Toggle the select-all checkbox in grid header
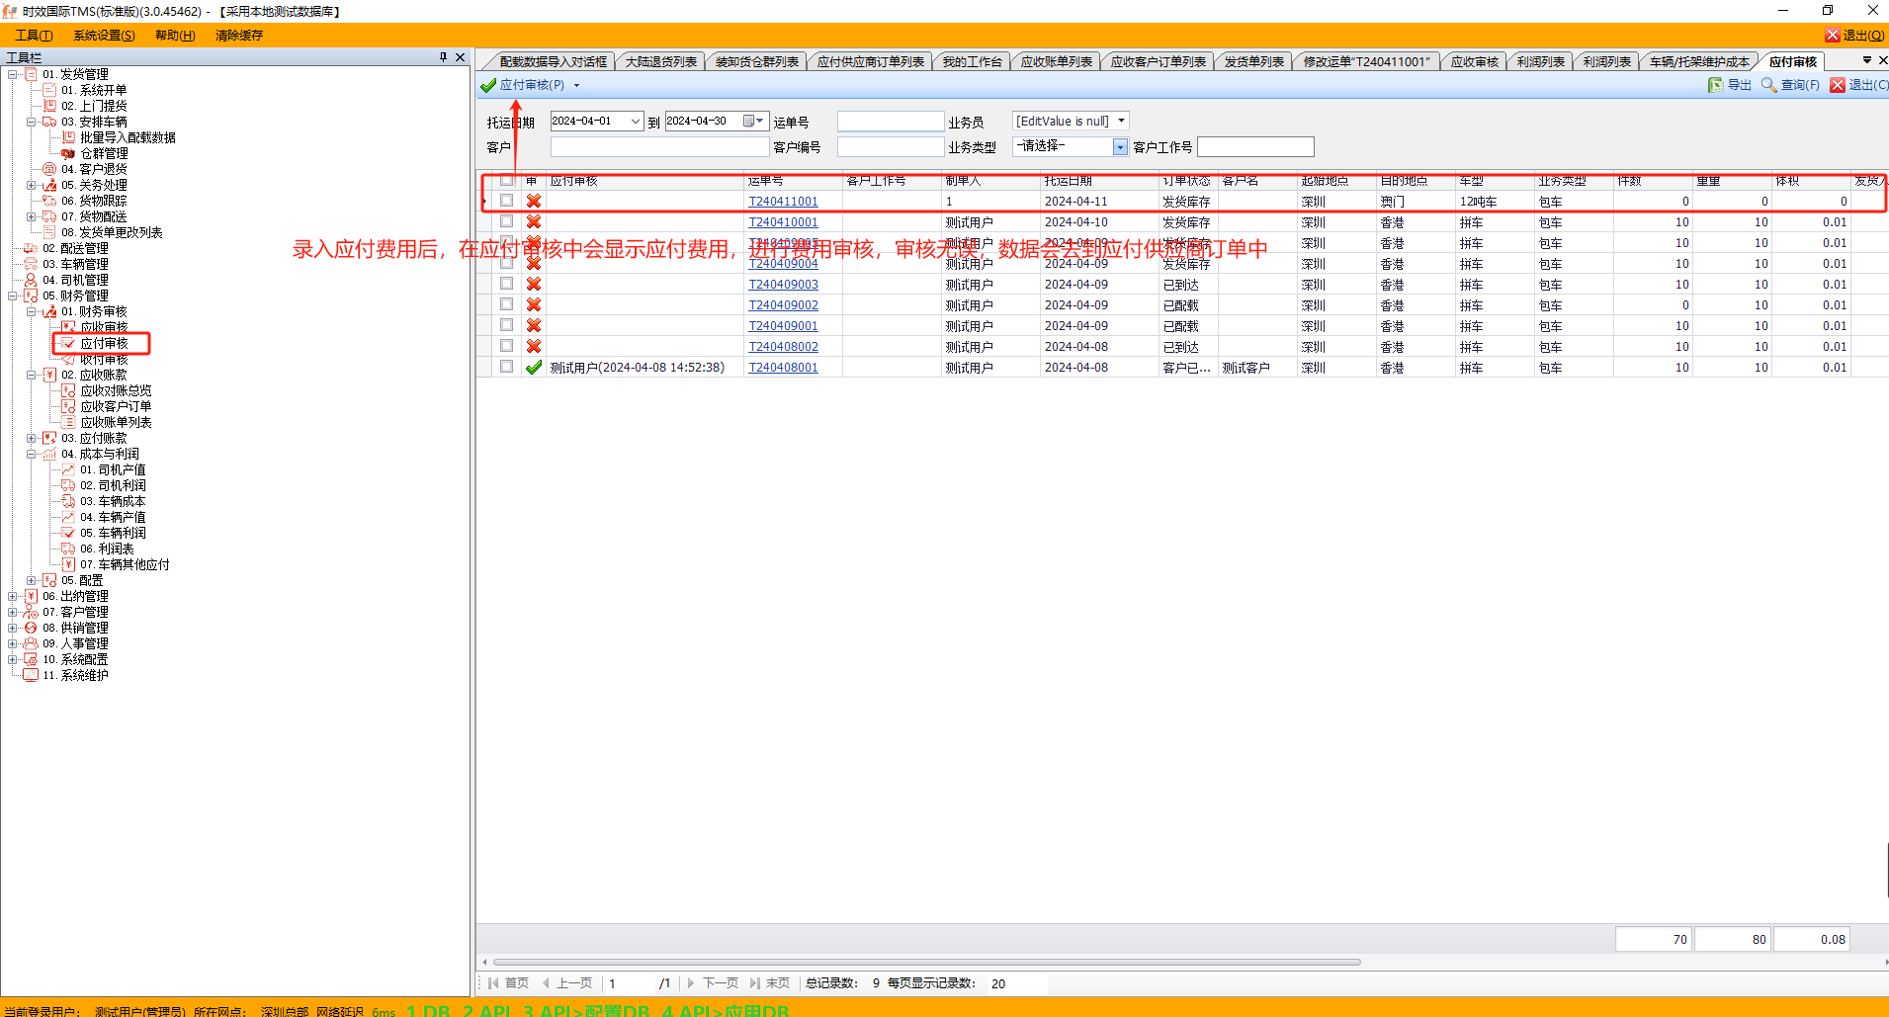Screen dimensions: 1889x1017 [507, 181]
